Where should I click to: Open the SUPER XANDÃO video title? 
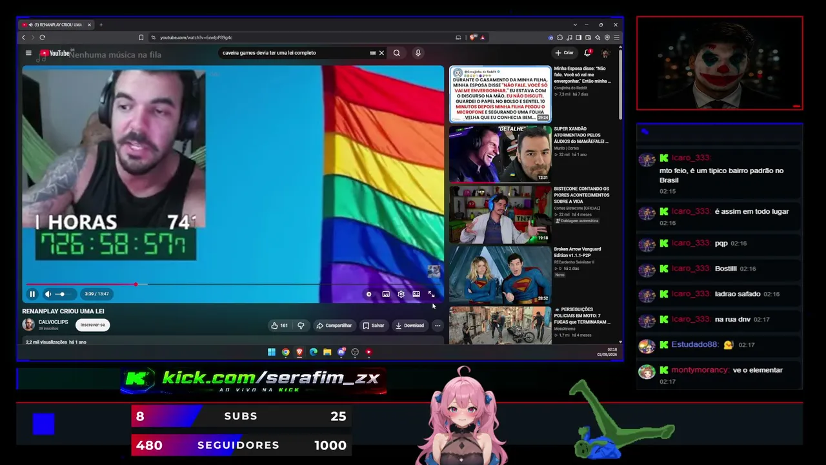[x=581, y=134]
